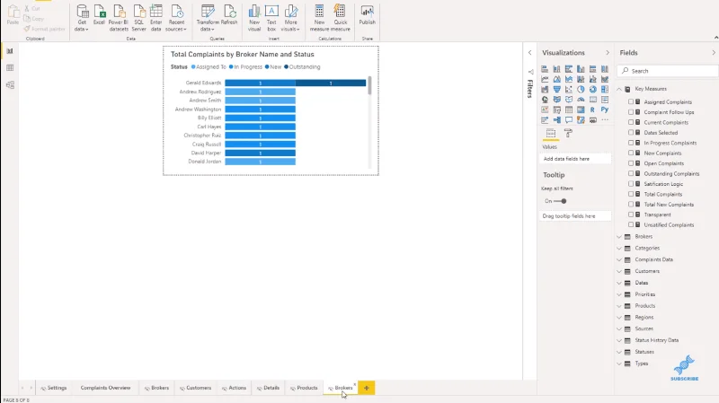Click the Gerald Edwards Outstanding bar segment
This screenshot has width=719, height=403.
(331, 83)
